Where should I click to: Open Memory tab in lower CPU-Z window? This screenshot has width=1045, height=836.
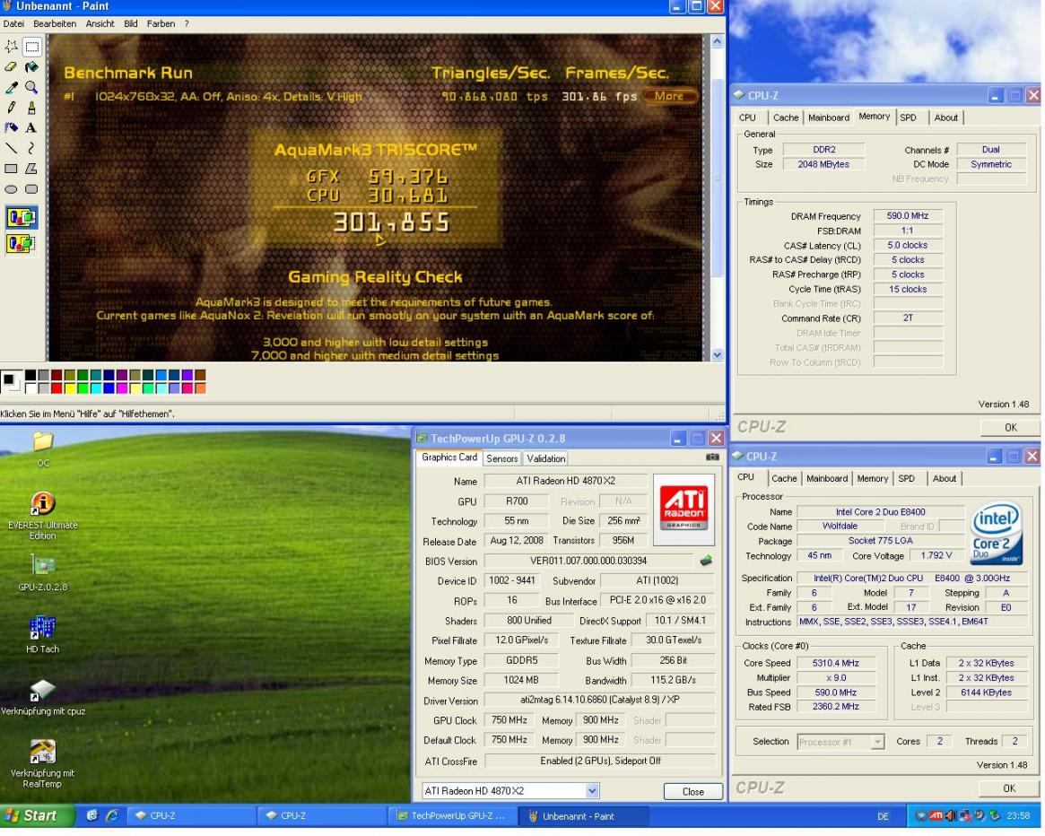pos(872,479)
